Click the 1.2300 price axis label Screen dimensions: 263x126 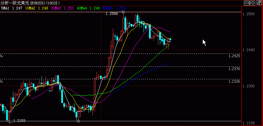(248, 86)
